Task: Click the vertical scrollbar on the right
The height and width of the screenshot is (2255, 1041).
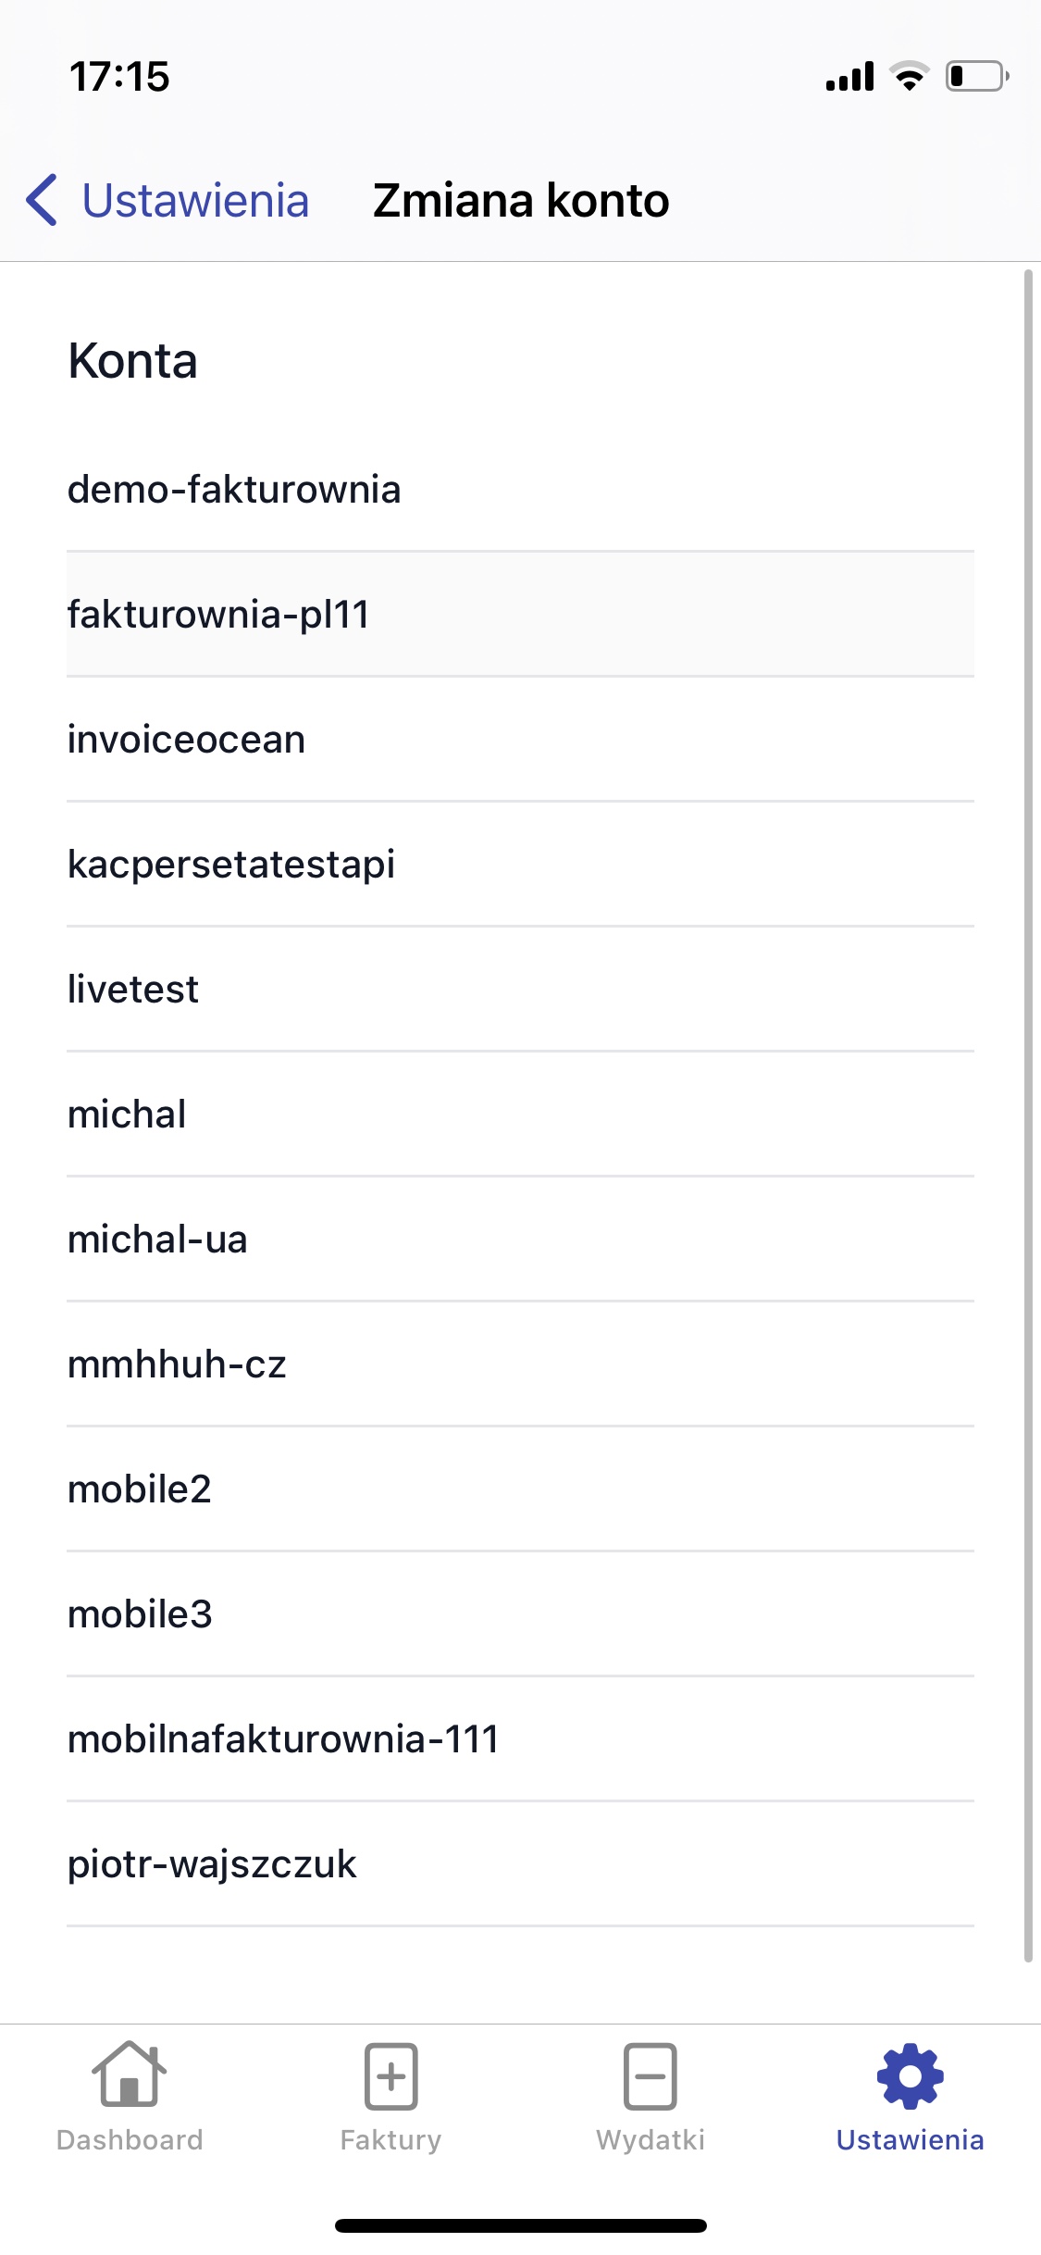Action: coord(1027,1111)
